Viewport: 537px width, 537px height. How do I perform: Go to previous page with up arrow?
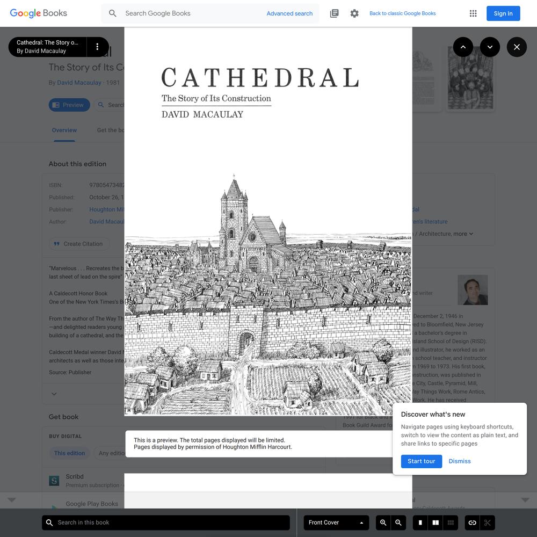tap(463, 47)
